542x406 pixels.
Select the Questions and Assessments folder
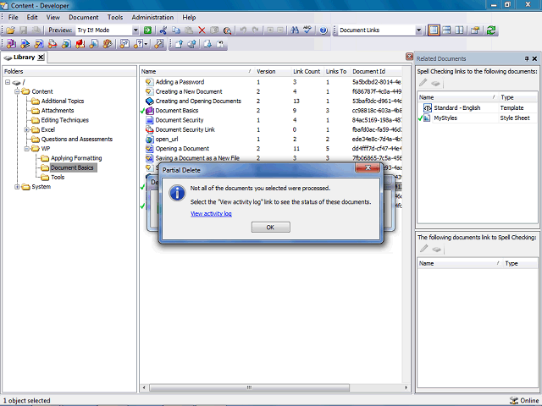(77, 139)
